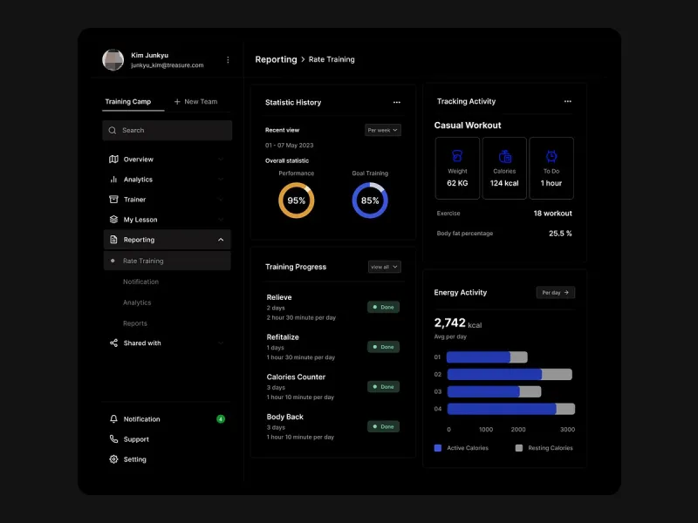Screen dimensions: 698x523
Task: Click the magnifier icon in Search
Action: 113,130
